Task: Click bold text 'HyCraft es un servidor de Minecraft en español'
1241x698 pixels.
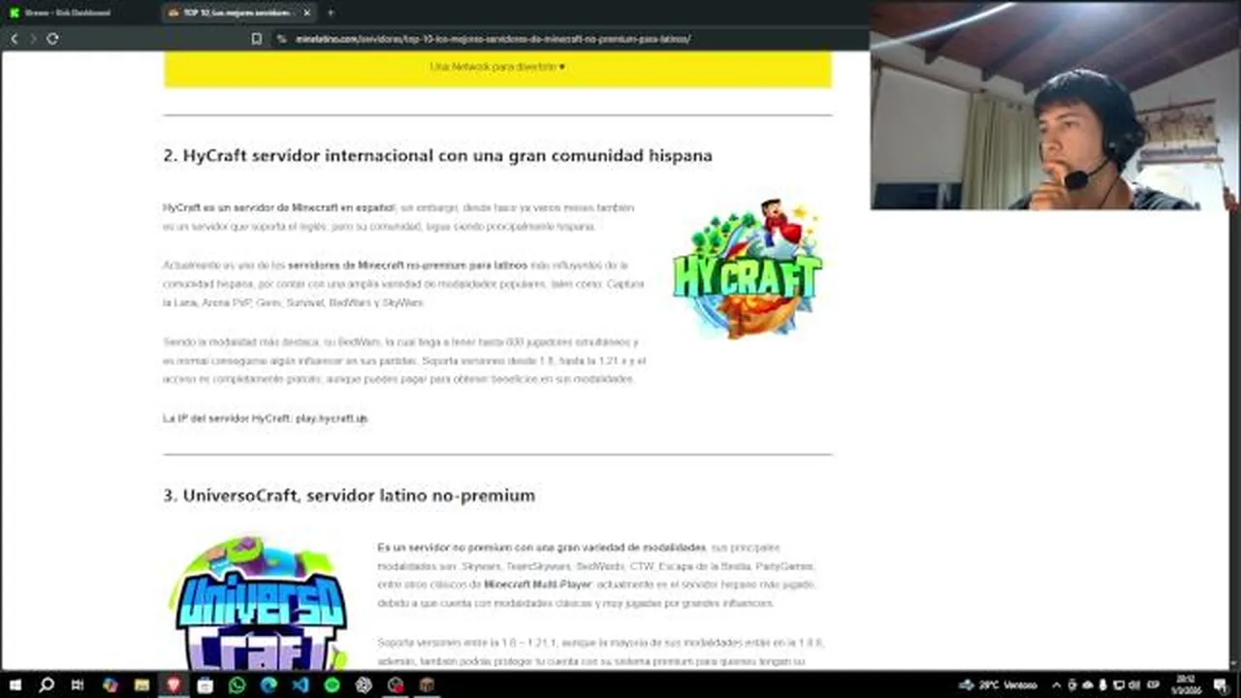Action: 278,207
